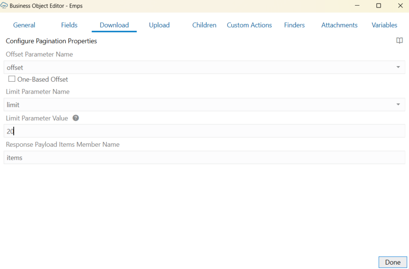The height and width of the screenshot is (269, 409).
Task: Expand the Limit Parameter Name dropdown
Action: pyautogui.click(x=398, y=104)
